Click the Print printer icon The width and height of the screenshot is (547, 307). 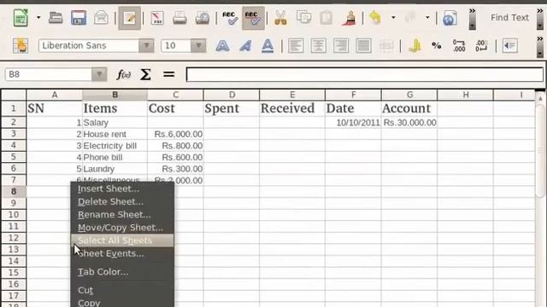179,17
